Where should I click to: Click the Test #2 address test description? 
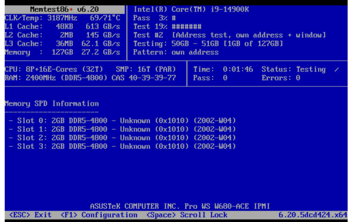pos(230,35)
